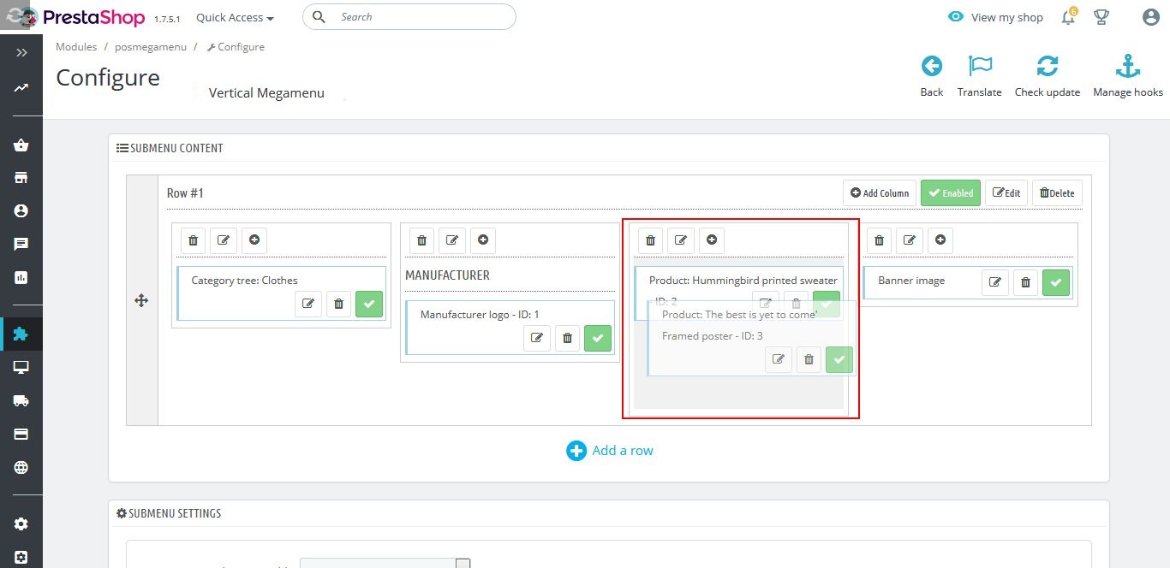Click inside the Search input field
The height and width of the screenshot is (568, 1170).
[x=420, y=17]
